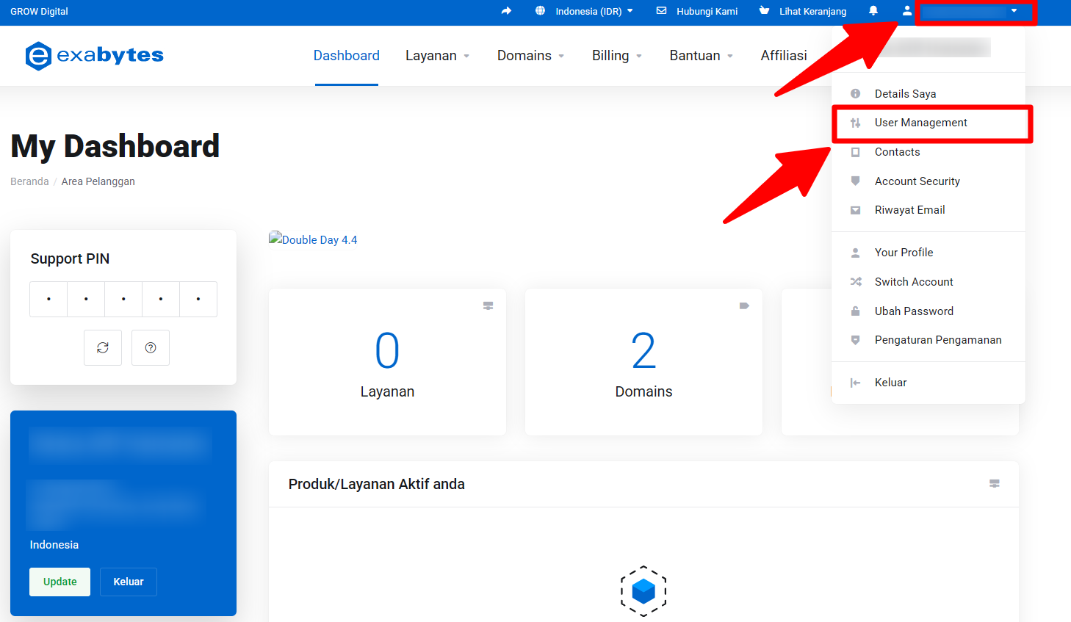Click the Indonesia text in the blue card

[x=54, y=545]
